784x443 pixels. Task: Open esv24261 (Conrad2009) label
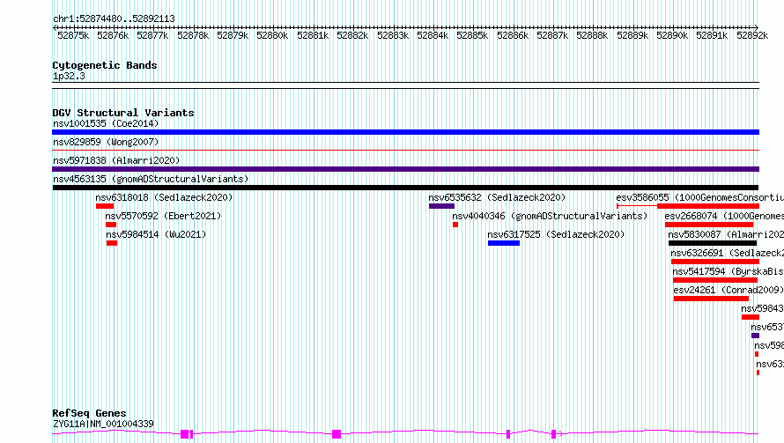tap(729, 290)
